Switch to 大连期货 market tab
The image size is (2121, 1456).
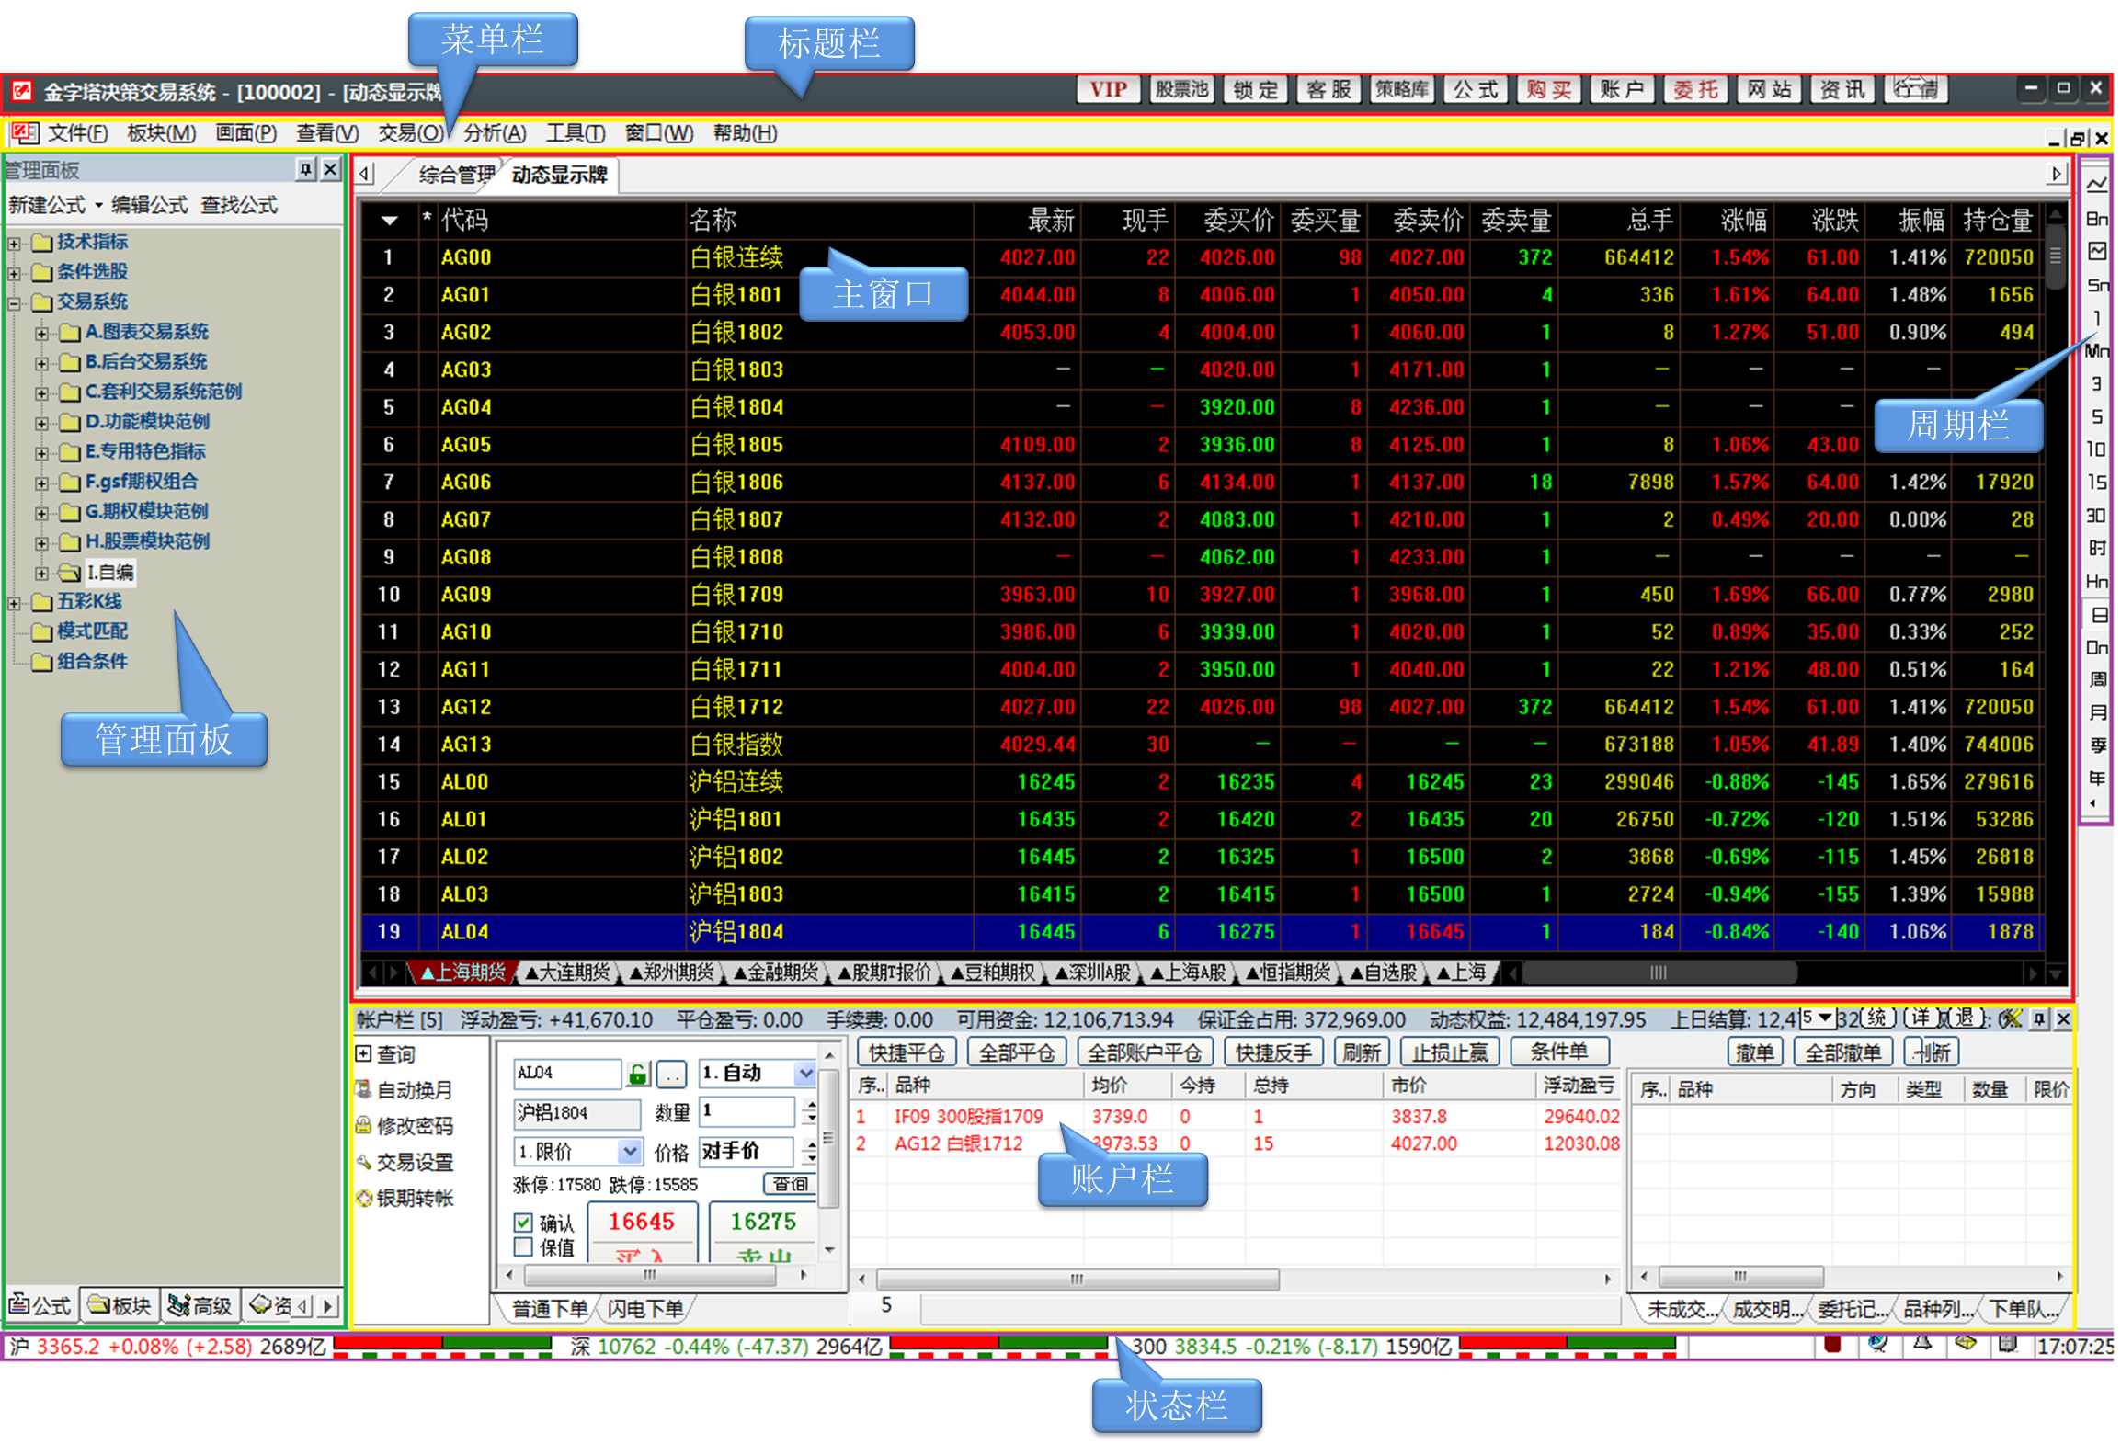coord(566,973)
